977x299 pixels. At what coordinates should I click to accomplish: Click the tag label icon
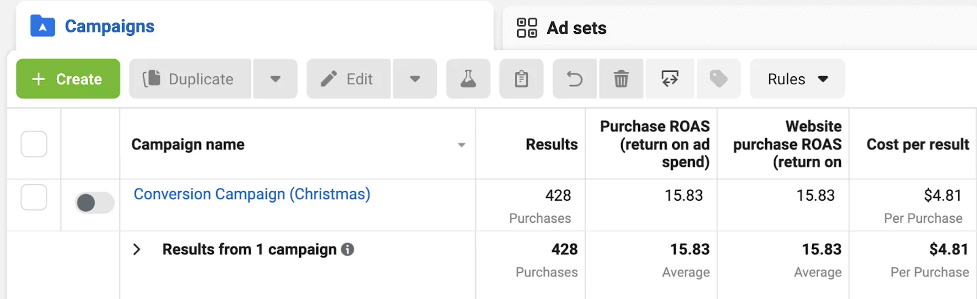(x=718, y=79)
